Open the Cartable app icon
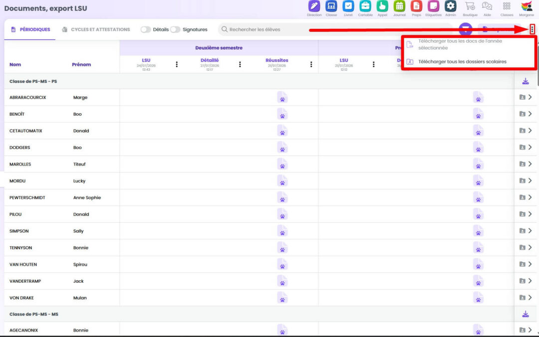Image resolution: width=539 pixels, height=337 pixels. (x=365, y=6)
